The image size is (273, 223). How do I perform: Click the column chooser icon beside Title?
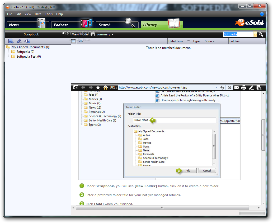73,41
